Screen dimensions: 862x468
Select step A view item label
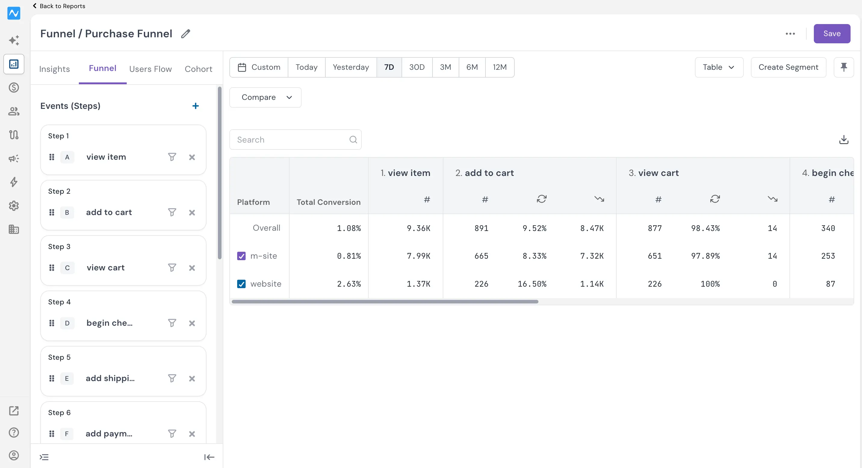pos(106,157)
